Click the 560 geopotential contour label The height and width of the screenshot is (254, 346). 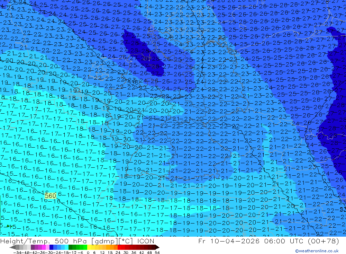[x=50, y=196]
